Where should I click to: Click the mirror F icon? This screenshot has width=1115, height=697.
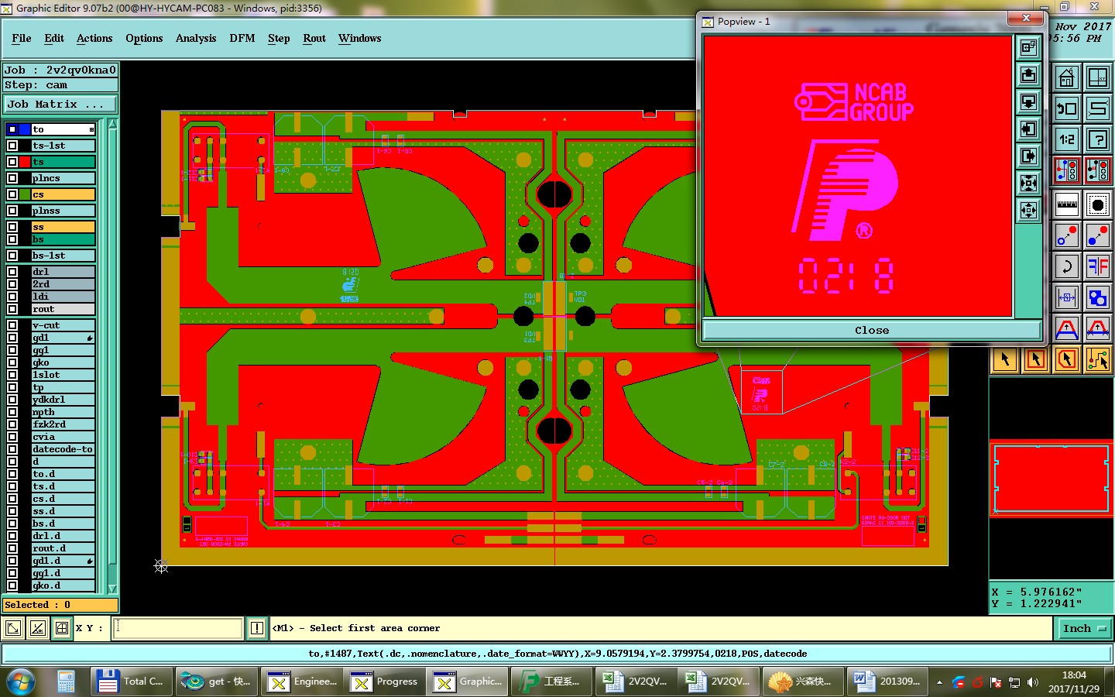(x=1098, y=266)
